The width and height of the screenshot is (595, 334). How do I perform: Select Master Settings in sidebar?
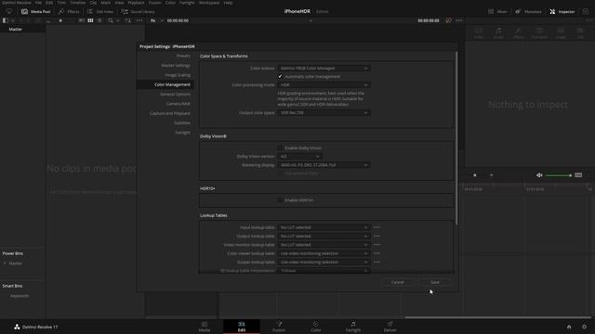click(176, 65)
